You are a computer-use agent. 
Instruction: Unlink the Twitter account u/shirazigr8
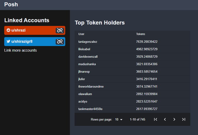(60, 42)
